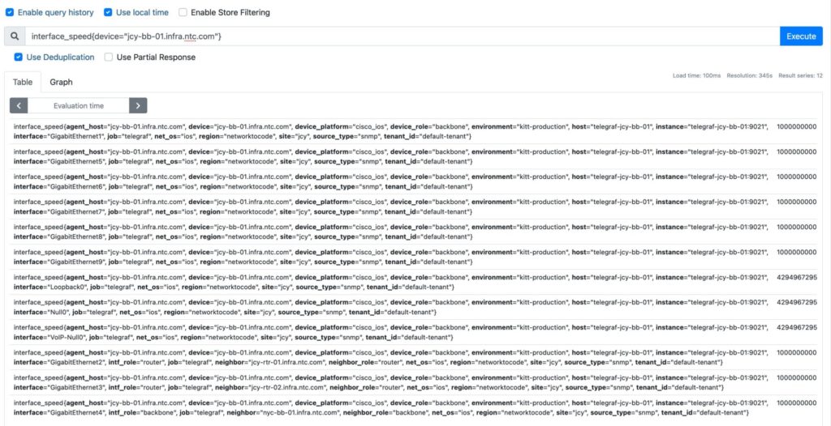Enable Store Filtering checkbox

(x=183, y=13)
